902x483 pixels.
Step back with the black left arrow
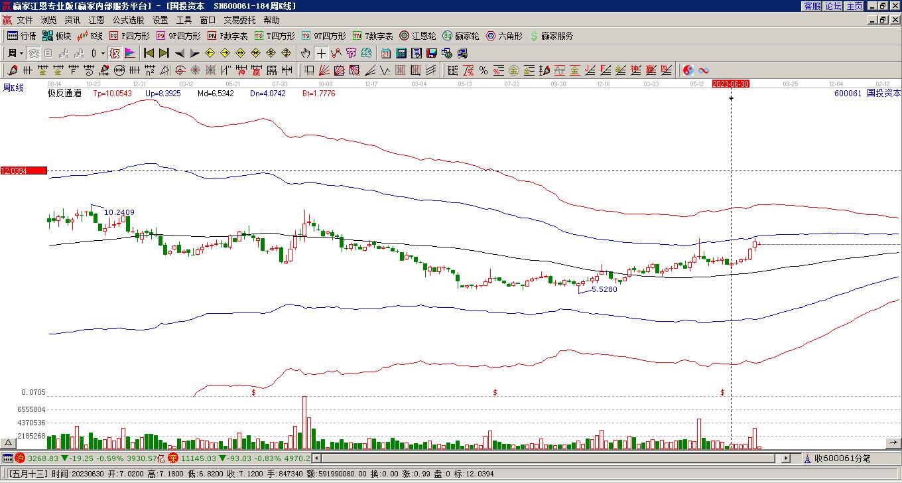tap(179, 53)
